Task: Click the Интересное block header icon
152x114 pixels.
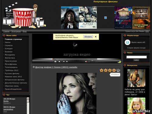Action: 125,65
